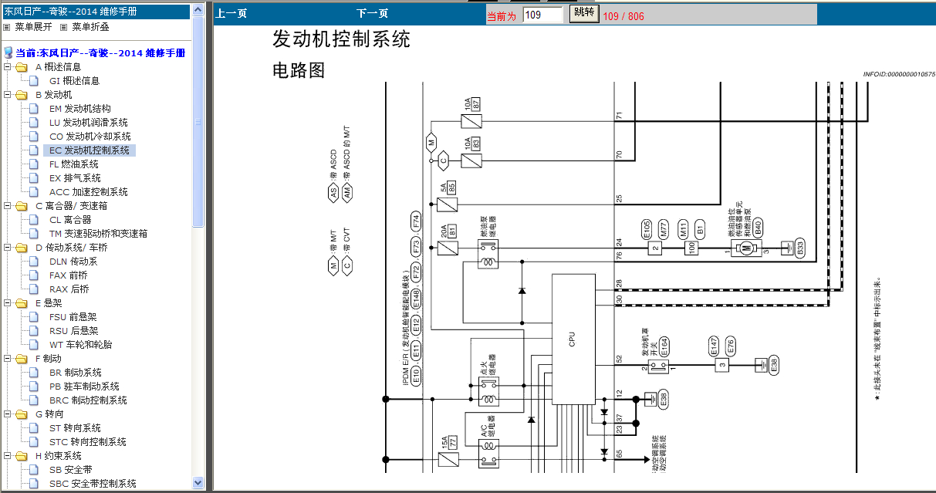936x493 pixels.
Task: Click the page icon beside FL 燃油系统
Action: 34,164
